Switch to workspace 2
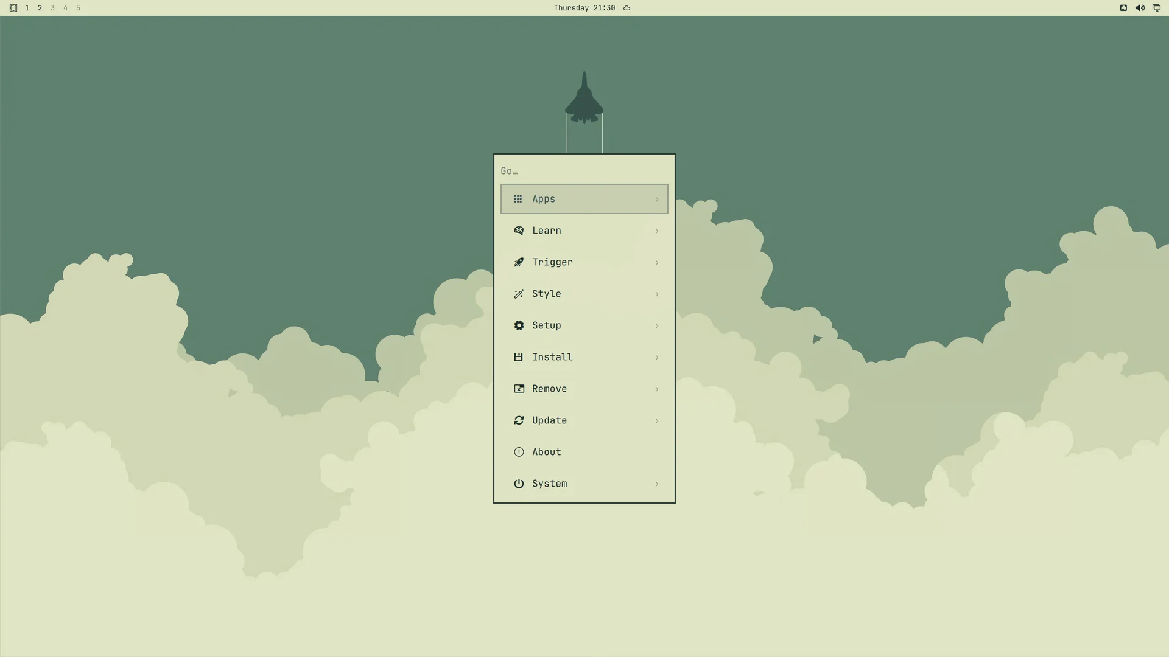Viewport: 1169px width, 657px height. point(40,8)
